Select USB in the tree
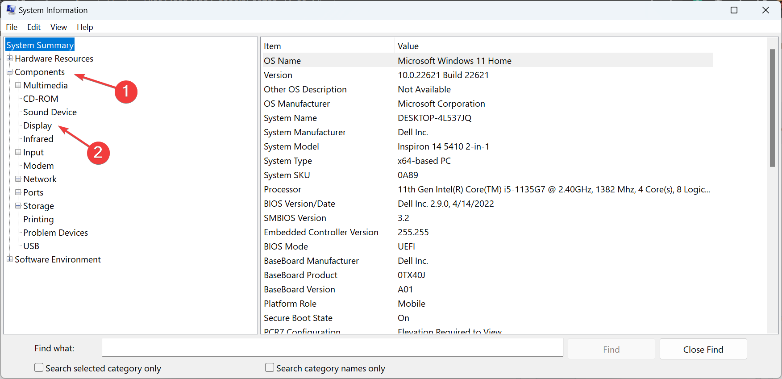782x379 pixels. pos(31,246)
